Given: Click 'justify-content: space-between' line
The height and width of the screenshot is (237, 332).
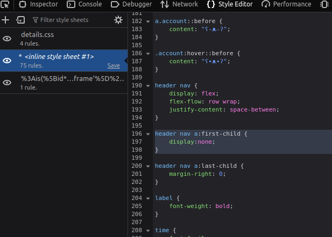Looking at the screenshot, I should tap(224, 109).
